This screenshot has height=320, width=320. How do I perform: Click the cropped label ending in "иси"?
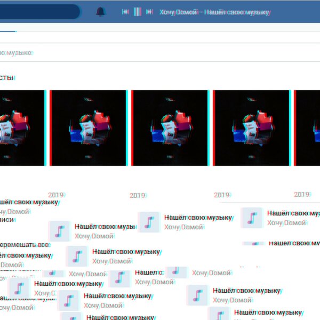(x=7, y=219)
